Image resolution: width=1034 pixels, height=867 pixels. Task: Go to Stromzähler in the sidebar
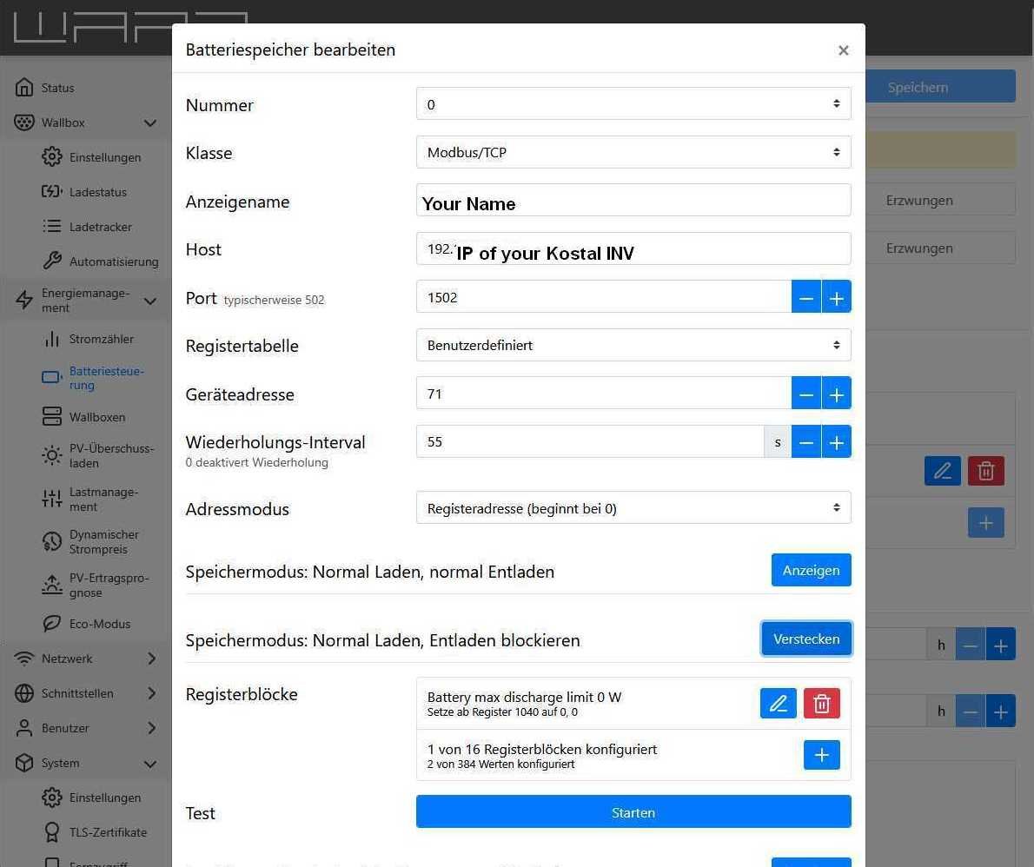click(101, 339)
